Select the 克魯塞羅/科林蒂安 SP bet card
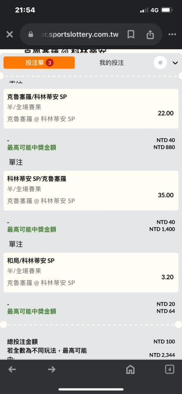182x394 pixels. pos(91,109)
